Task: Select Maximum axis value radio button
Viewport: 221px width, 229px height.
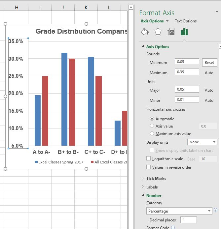Action: pos(152,133)
